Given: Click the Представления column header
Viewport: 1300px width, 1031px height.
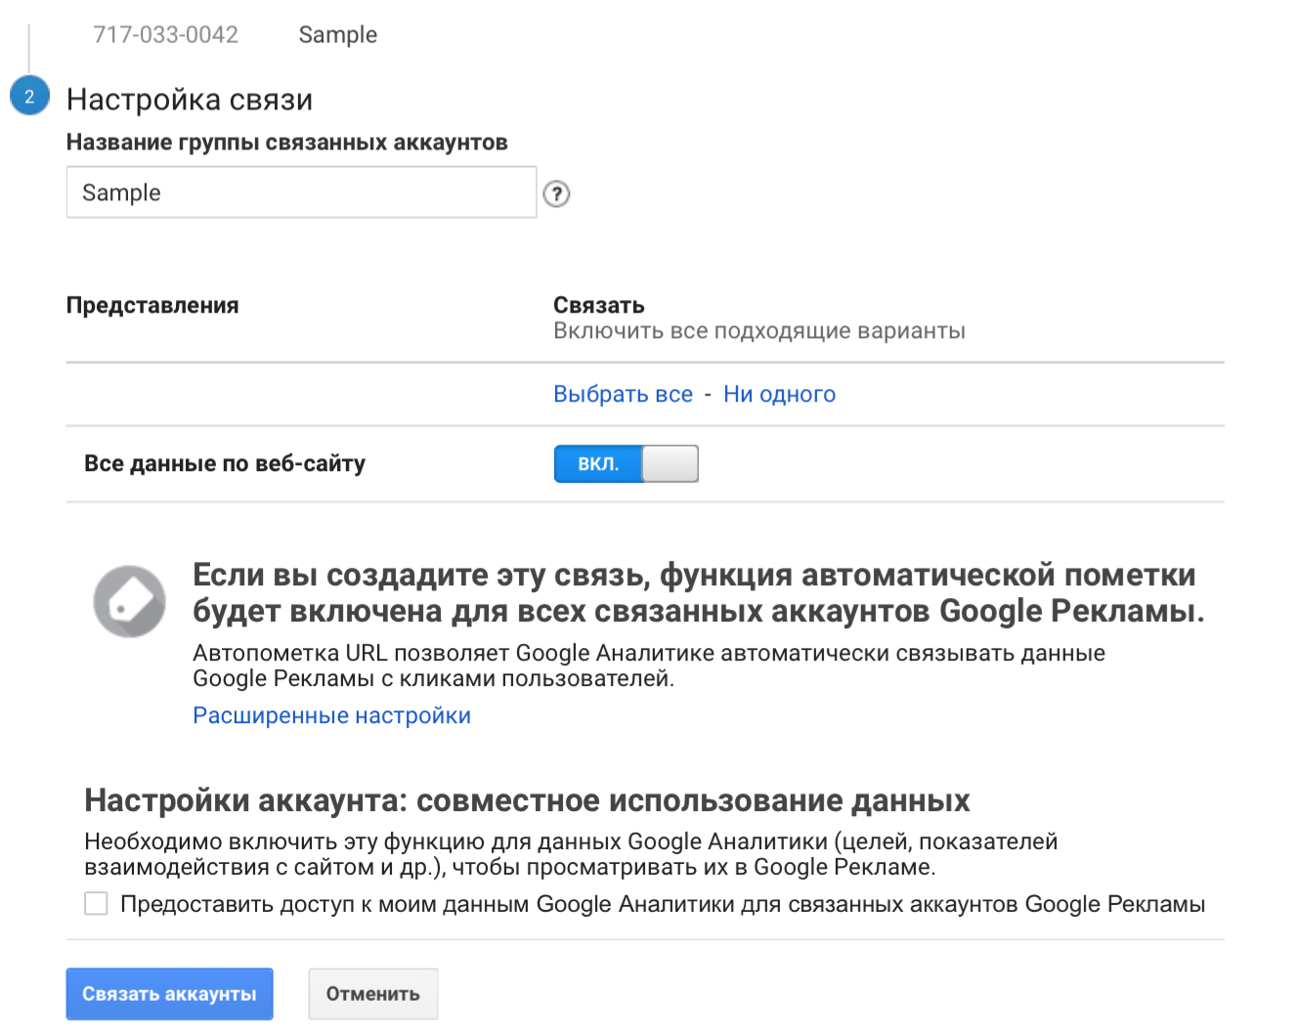Looking at the screenshot, I should (152, 306).
